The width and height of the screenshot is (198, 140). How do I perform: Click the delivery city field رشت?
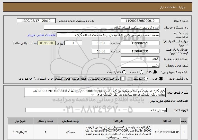[140, 65]
